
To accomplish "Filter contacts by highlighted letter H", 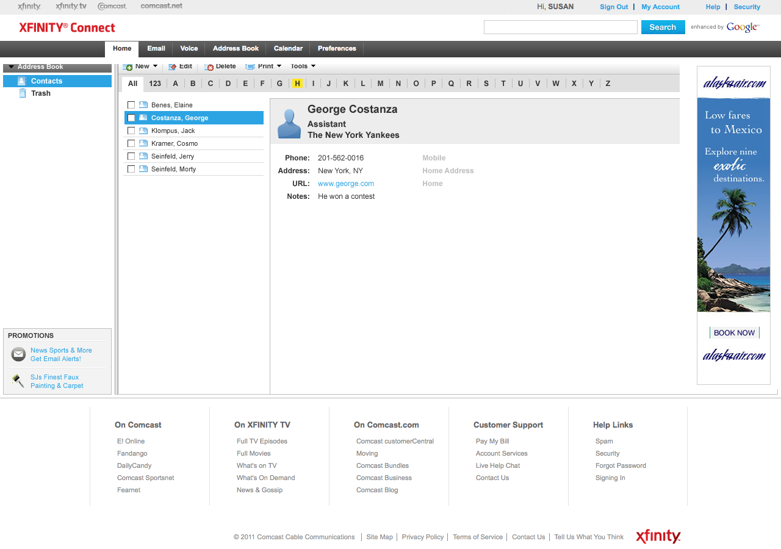I will click(297, 84).
